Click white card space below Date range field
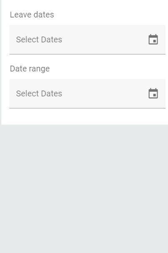 85,116
